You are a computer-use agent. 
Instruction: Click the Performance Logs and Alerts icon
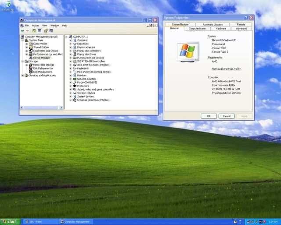pos(31,54)
